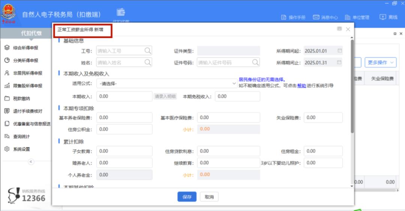Click the 基本养老保险费 input field

pyautogui.click(x=124, y=117)
